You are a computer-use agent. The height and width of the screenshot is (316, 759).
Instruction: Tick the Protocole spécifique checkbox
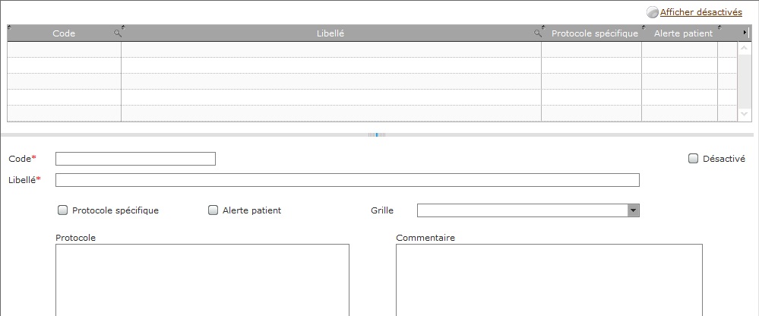[62, 210]
